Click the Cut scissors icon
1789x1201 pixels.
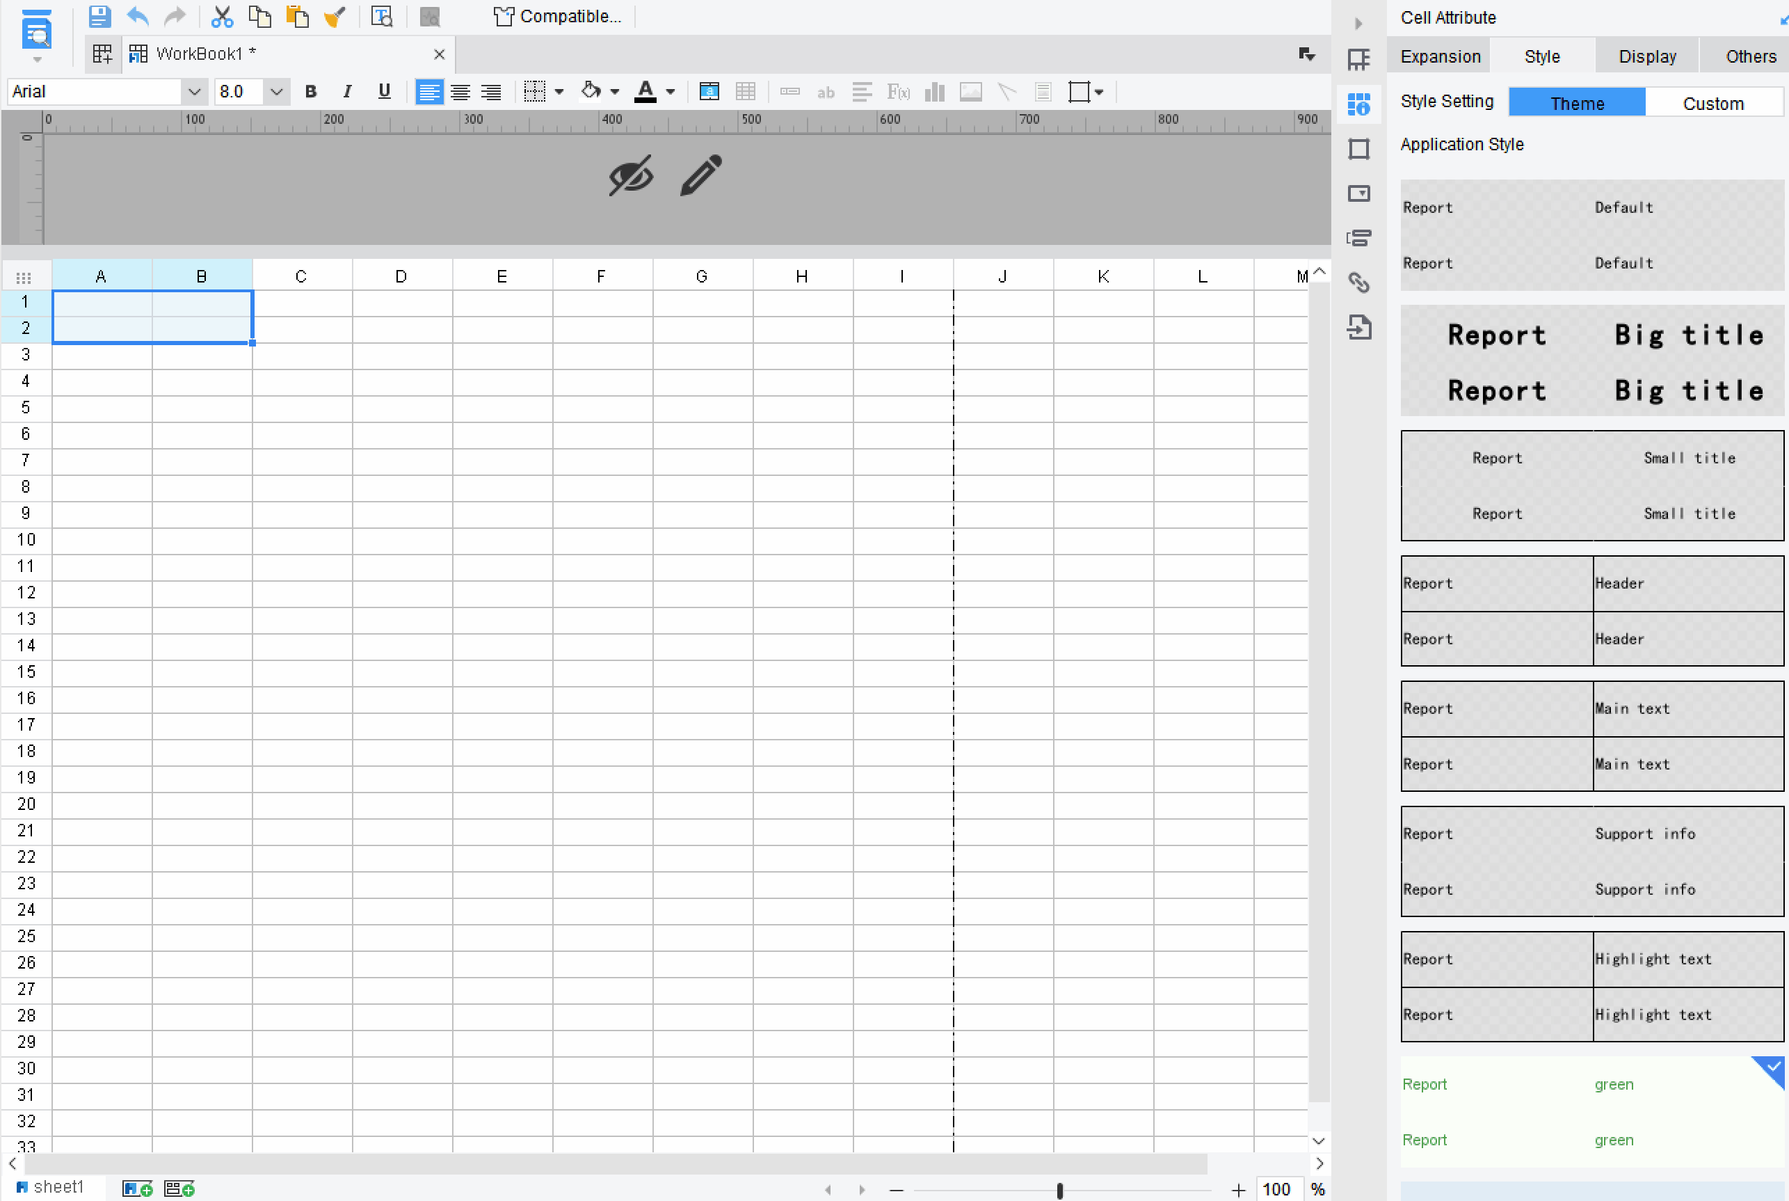pos(222,16)
